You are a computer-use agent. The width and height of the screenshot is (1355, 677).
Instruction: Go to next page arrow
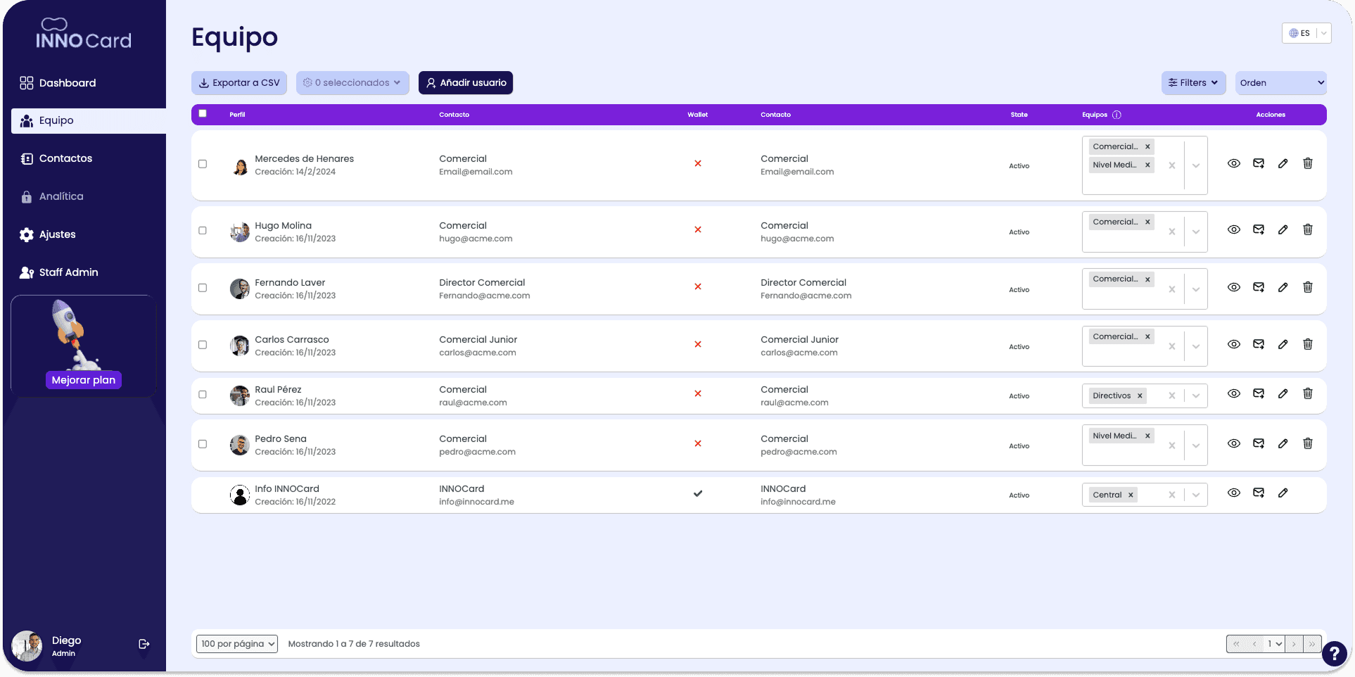(x=1294, y=644)
